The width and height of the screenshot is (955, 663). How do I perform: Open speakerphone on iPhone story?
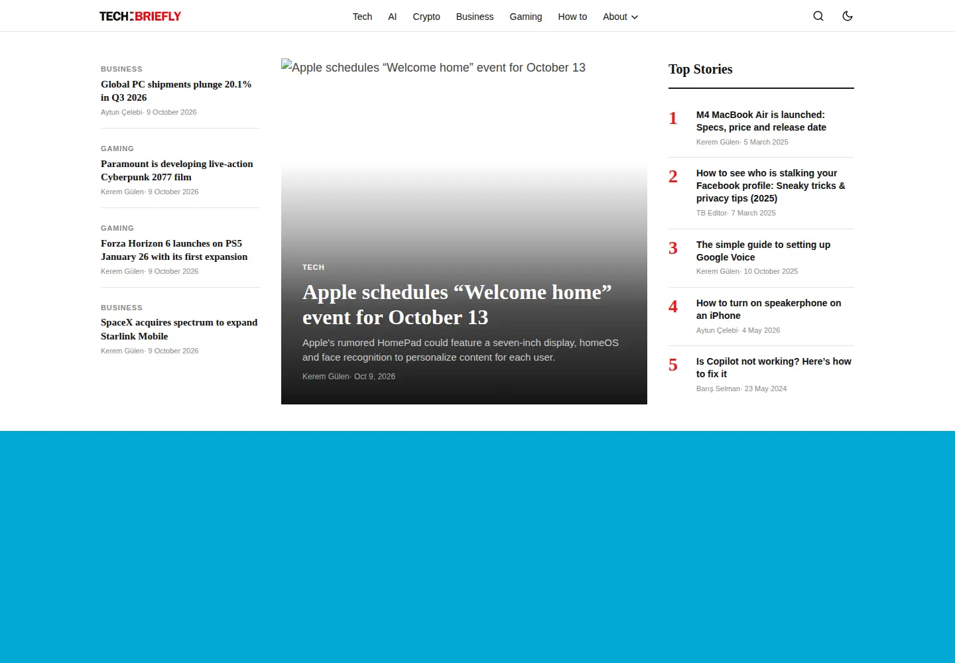[x=769, y=309]
